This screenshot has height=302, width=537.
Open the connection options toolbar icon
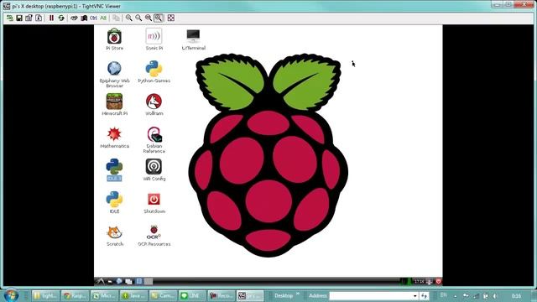(29, 18)
